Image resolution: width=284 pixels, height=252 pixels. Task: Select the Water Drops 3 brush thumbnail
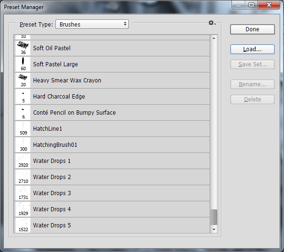click(23, 193)
